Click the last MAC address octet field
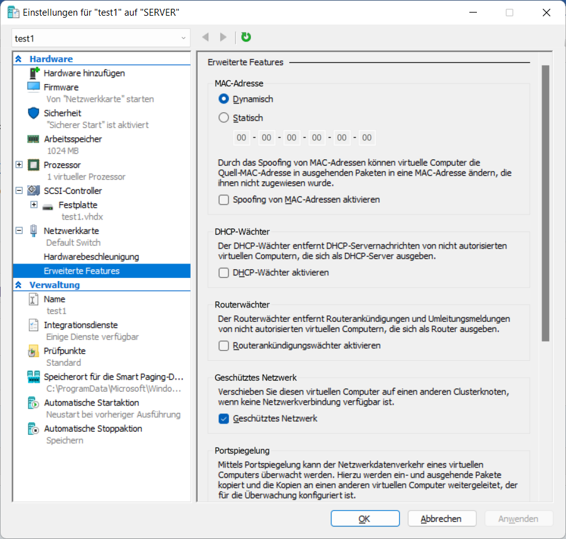 [366, 137]
